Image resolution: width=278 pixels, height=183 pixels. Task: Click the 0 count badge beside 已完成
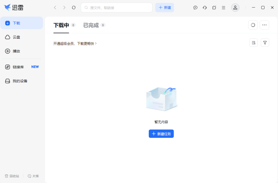103,25
